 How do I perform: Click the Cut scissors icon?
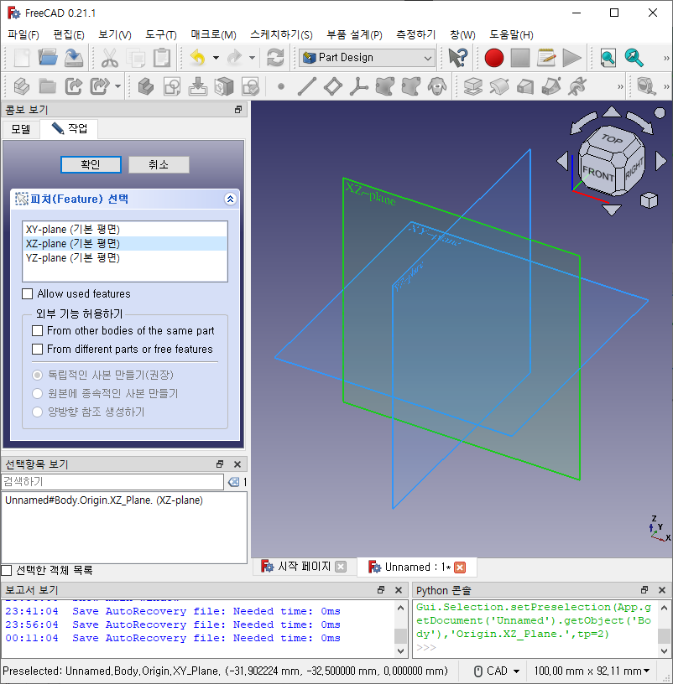coord(110,58)
